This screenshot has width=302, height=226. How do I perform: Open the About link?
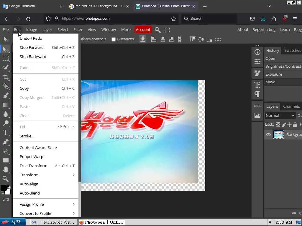243,30
